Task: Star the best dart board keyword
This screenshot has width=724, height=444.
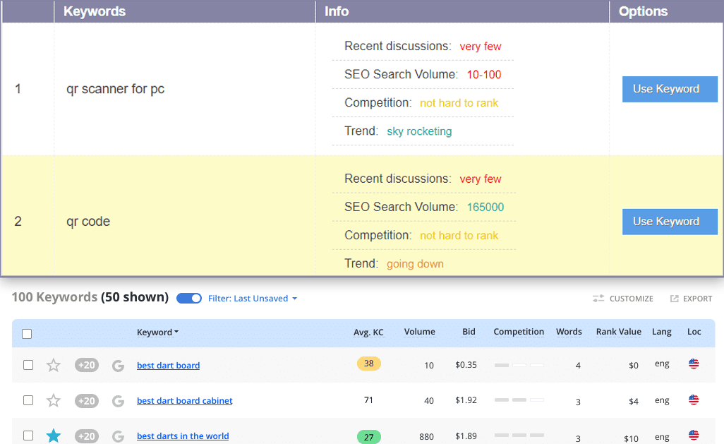Action: [x=54, y=365]
